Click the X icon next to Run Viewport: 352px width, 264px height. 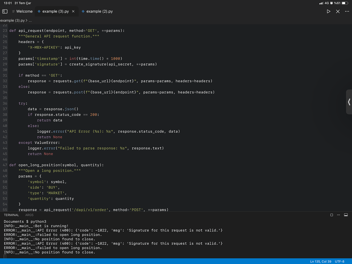(x=338, y=11)
